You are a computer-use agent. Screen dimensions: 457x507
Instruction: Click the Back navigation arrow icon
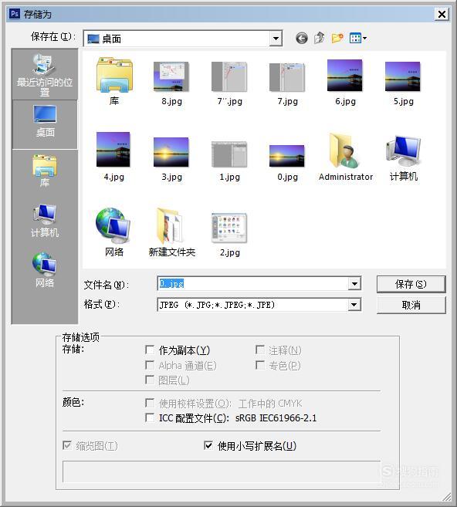(x=301, y=39)
